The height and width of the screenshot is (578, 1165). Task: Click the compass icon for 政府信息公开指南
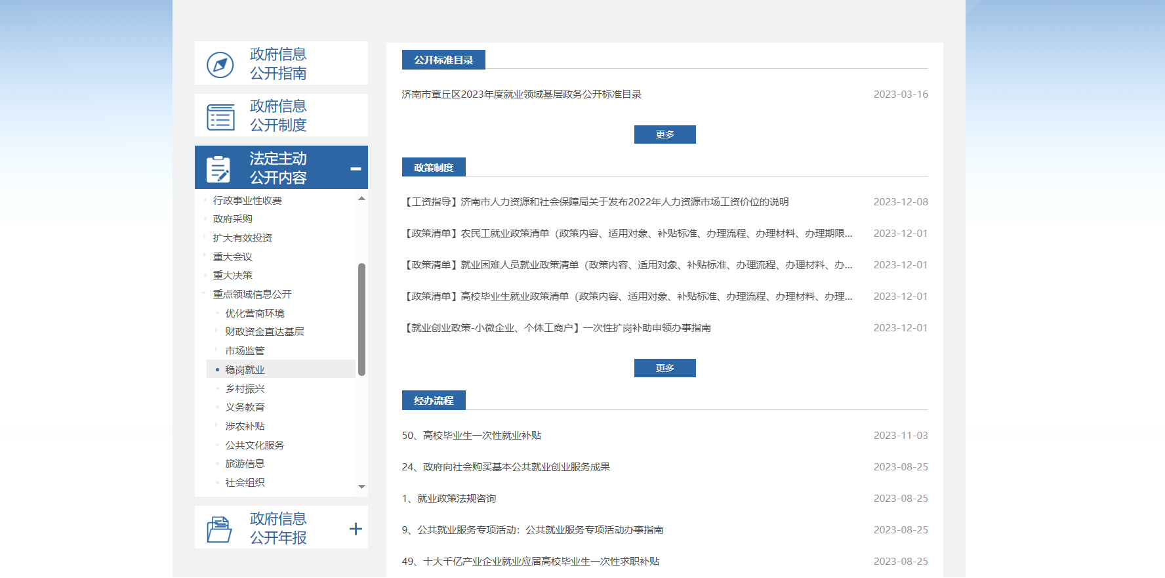220,64
